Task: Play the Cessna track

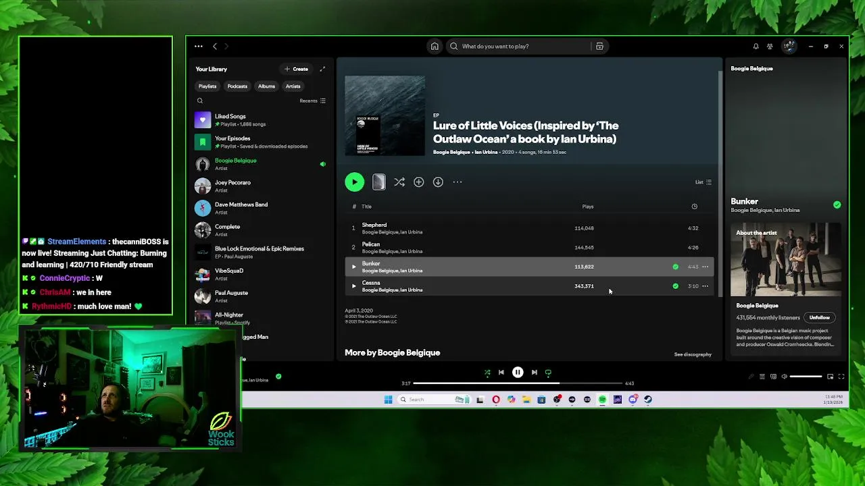Action: click(x=353, y=286)
